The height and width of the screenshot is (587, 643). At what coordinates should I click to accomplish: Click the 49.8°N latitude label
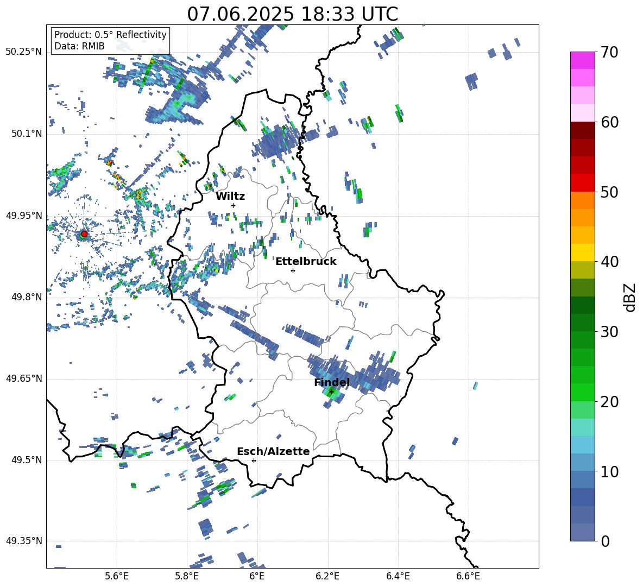coord(27,297)
